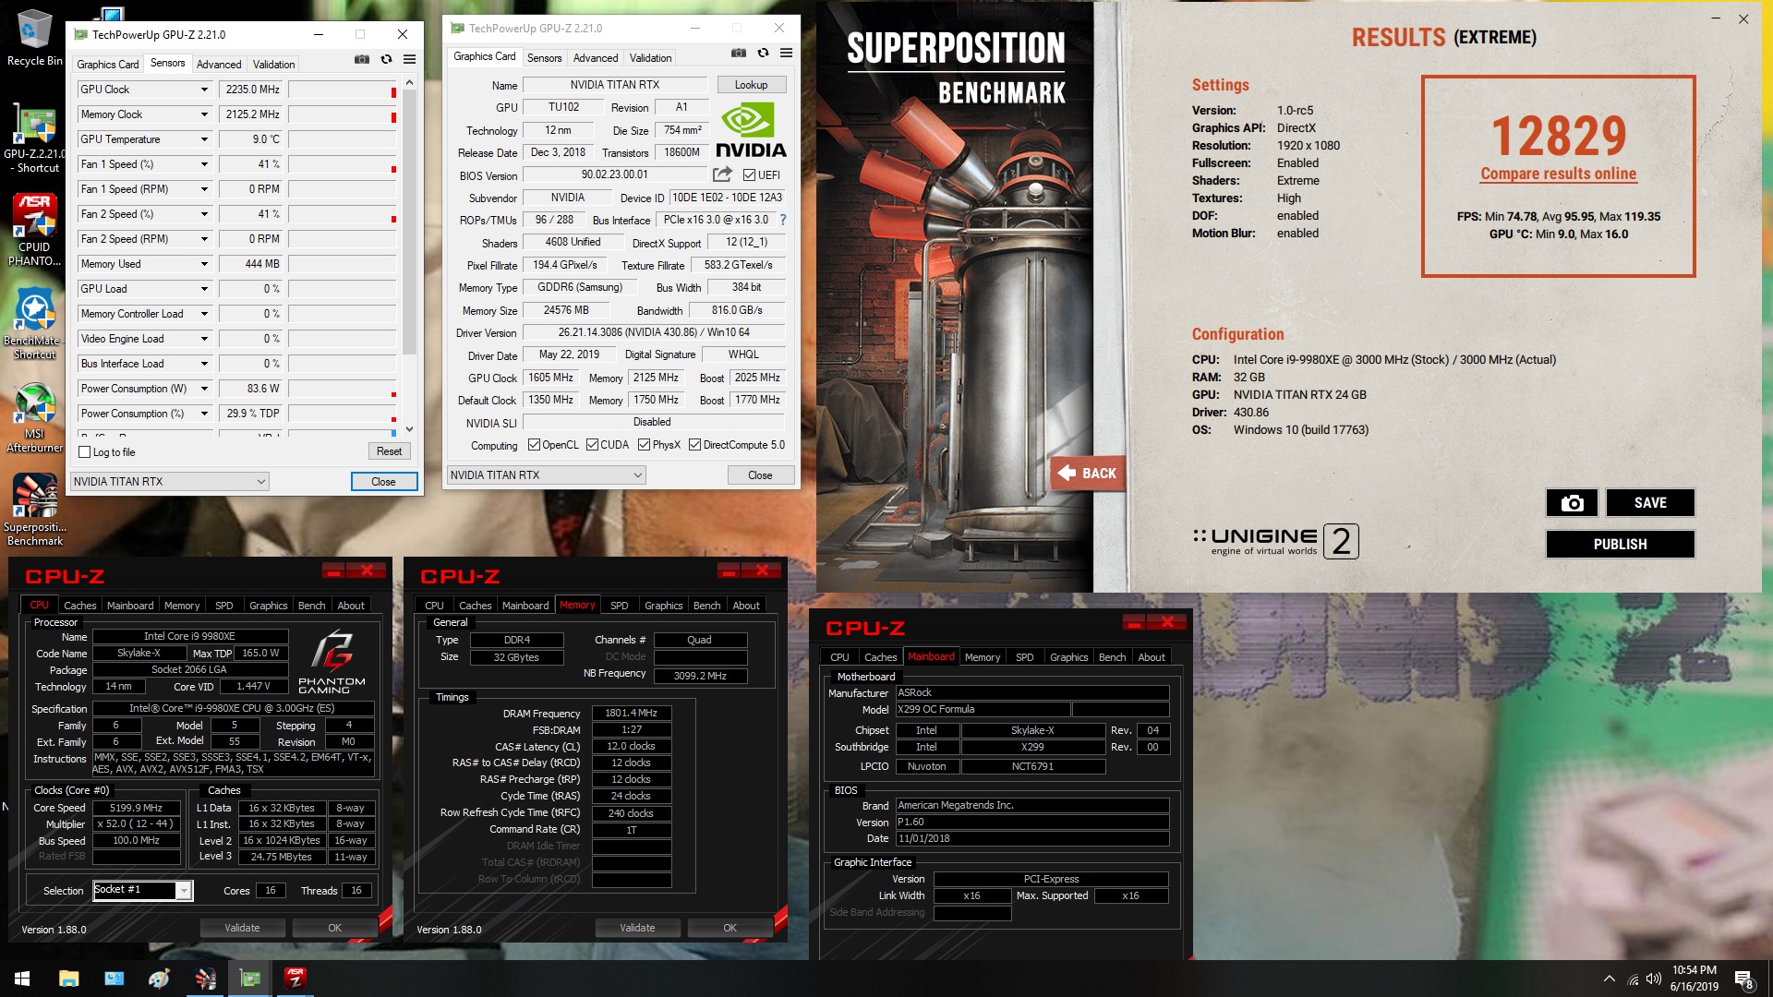Click screenshot camera icon in GPU-Z Graphics Card window

[739, 54]
